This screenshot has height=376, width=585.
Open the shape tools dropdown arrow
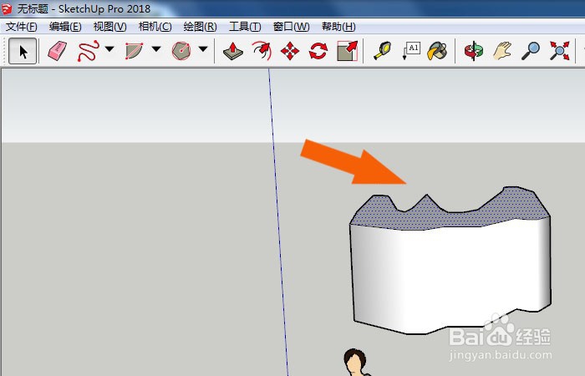203,48
